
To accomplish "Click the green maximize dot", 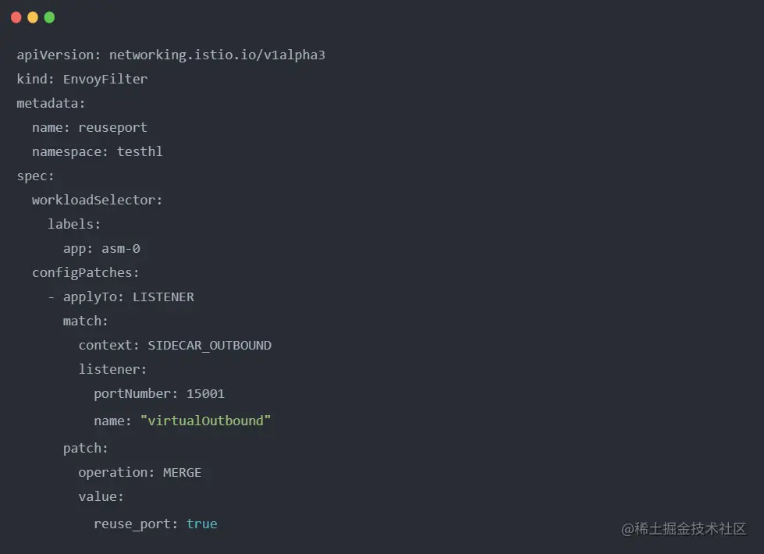I will click(50, 17).
